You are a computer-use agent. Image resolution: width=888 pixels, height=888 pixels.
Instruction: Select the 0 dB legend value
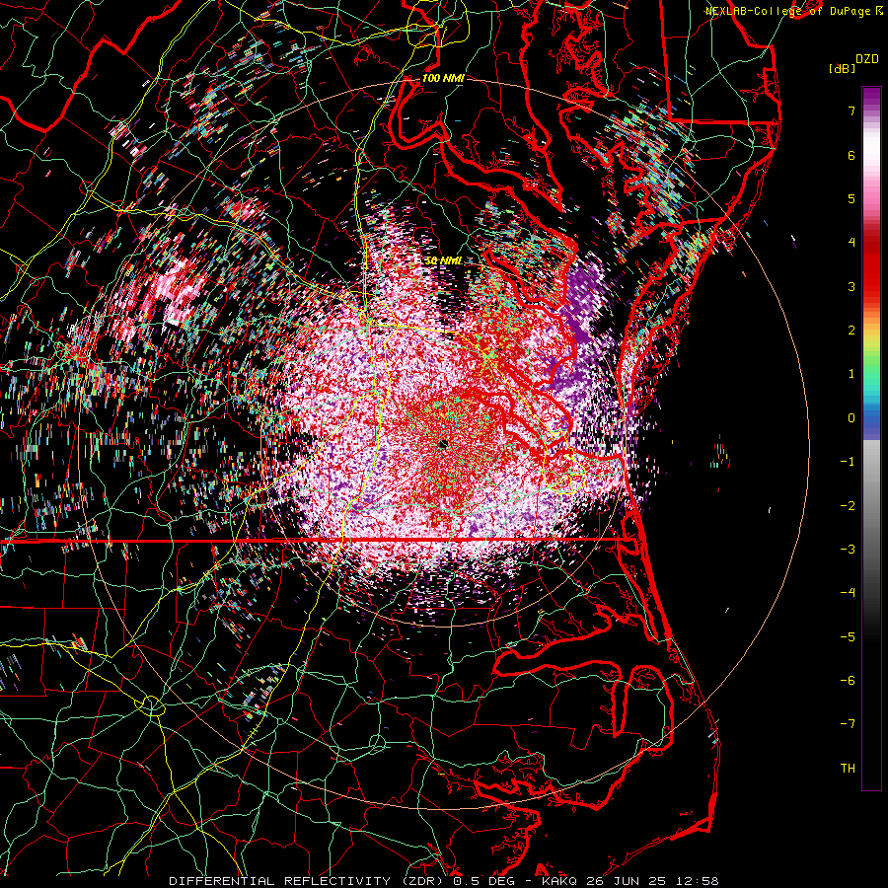pyautogui.click(x=851, y=418)
